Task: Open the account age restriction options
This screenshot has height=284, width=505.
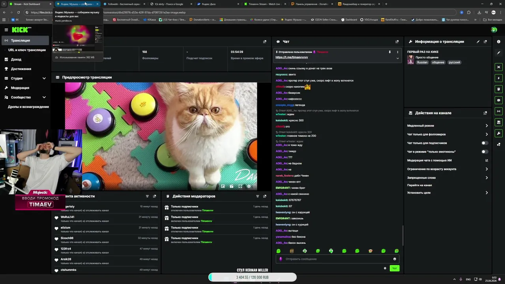Action: [x=447, y=169]
